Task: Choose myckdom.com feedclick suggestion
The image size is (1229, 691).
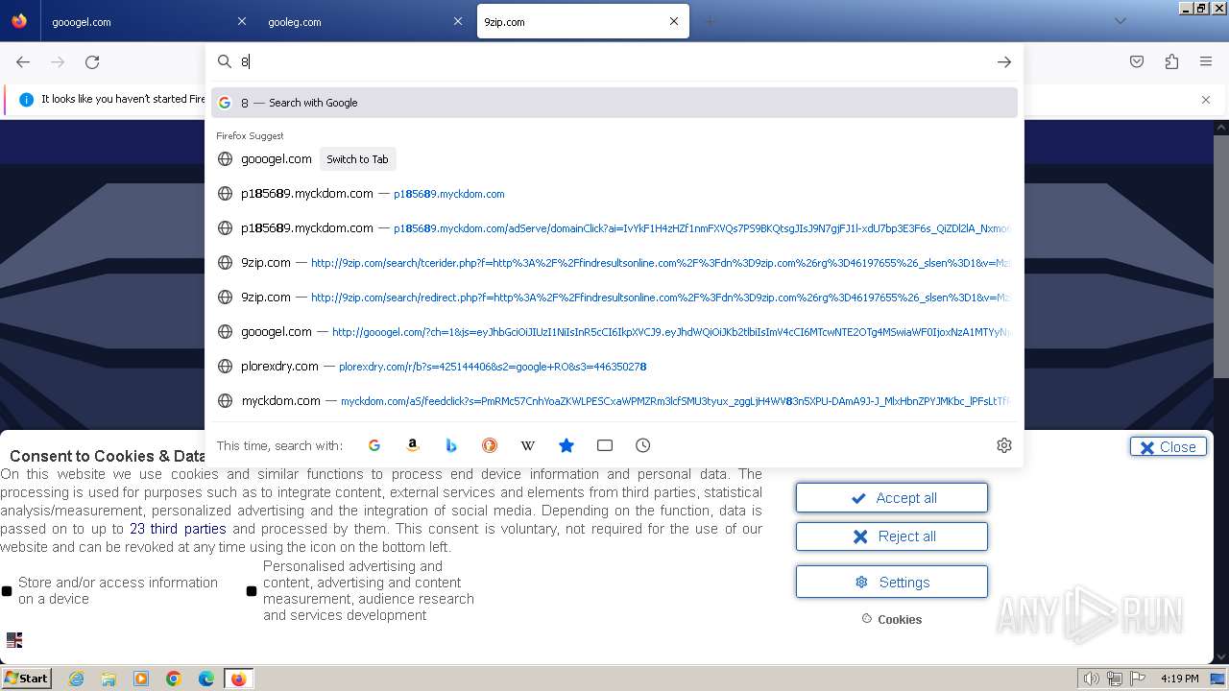Action: [614, 401]
